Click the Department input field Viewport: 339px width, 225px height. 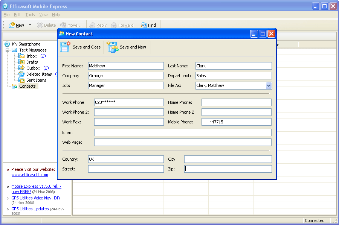pyautogui.click(x=234, y=76)
